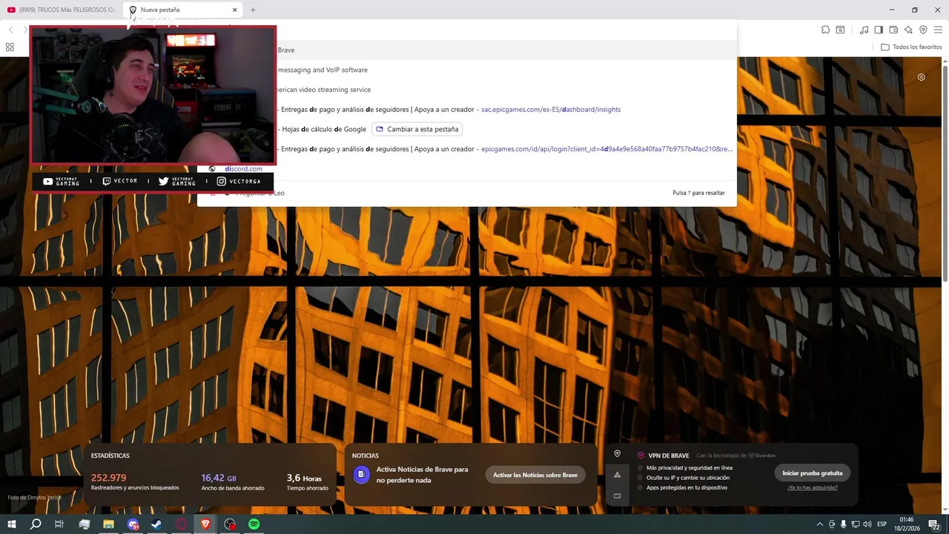Image resolution: width=949 pixels, height=534 pixels.
Task: Open the Brave hamburger main menu
Action: point(938,30)
